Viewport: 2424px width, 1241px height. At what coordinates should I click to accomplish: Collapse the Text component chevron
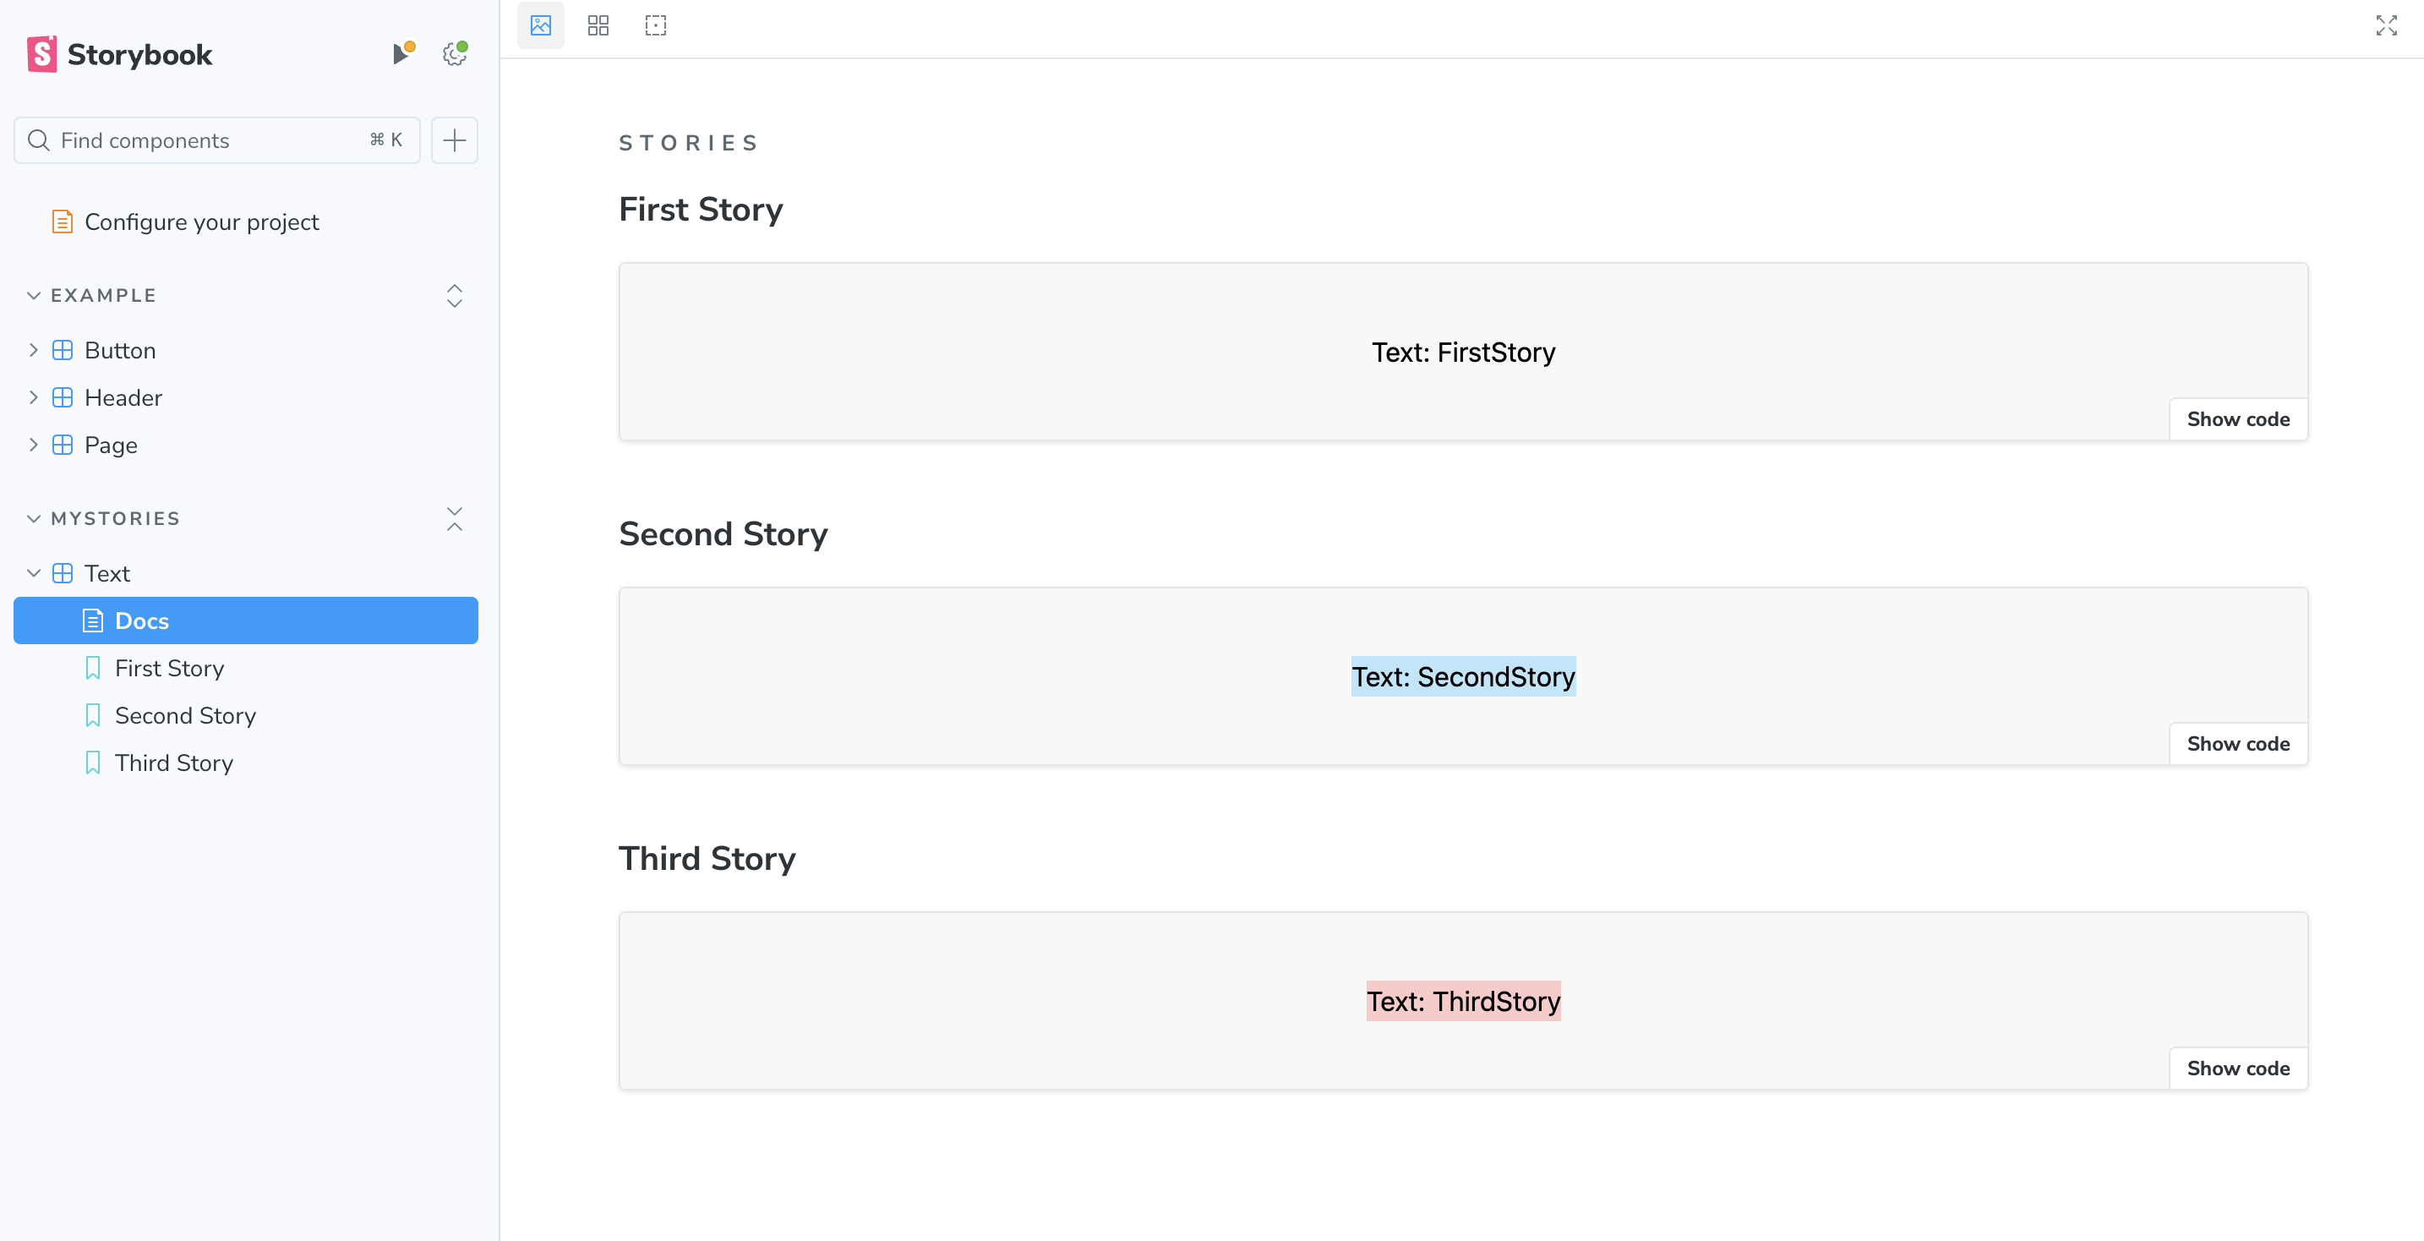click(x=34, y=573)
